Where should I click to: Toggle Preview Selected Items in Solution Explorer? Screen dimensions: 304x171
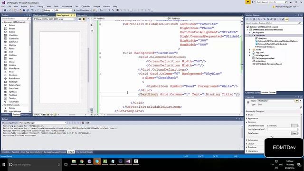tap(287, 19)
